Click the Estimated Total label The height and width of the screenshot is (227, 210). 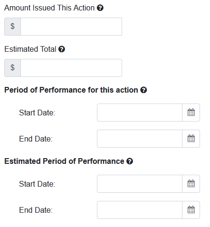pyautogui.click(x=30, y=49)
